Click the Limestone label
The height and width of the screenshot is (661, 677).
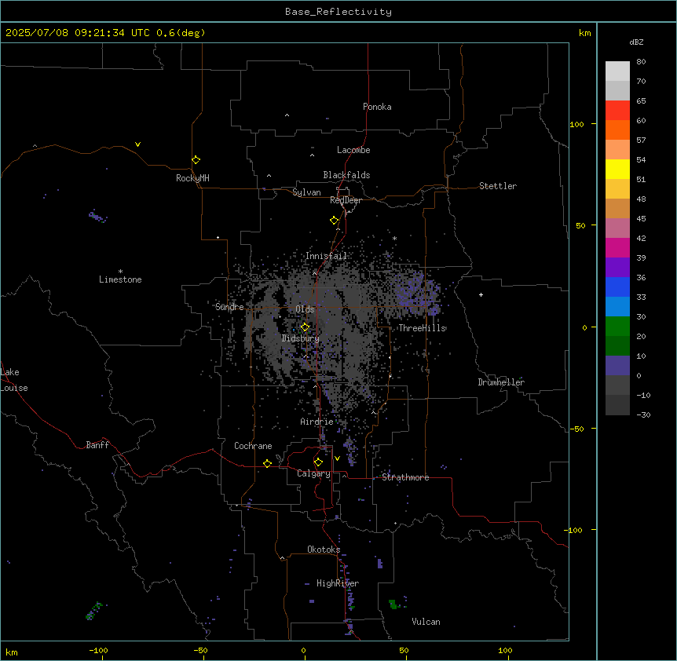[120, 279]
